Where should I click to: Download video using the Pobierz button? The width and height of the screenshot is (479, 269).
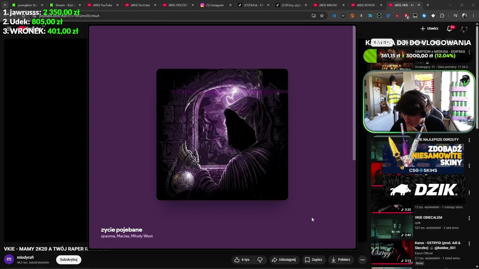click(x=341, y=260)
